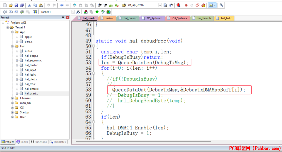Switch to the hal_timer.c tab
This screenshot has width=282, height=152.
[x=128, y=18]
